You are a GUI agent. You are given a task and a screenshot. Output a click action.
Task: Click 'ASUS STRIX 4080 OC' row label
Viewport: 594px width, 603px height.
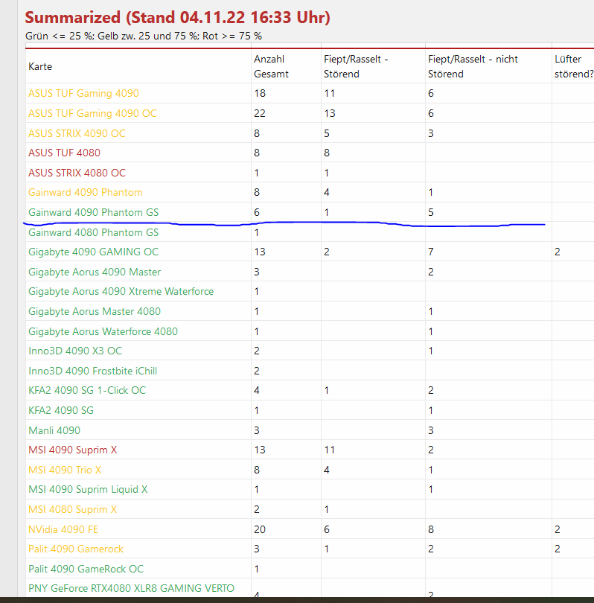[x=77, y=173]
